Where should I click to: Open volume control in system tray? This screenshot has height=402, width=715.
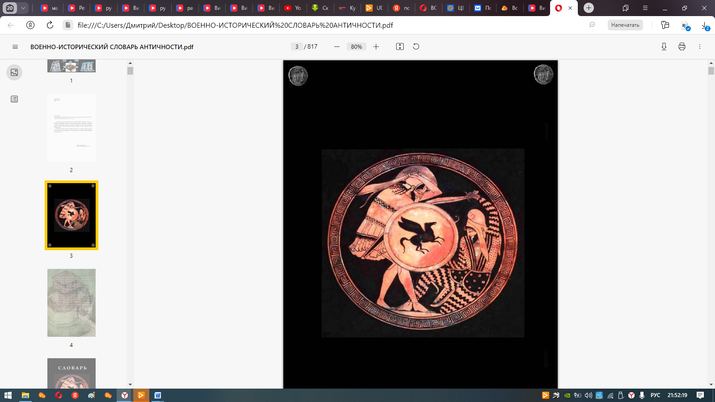point(589,395)
